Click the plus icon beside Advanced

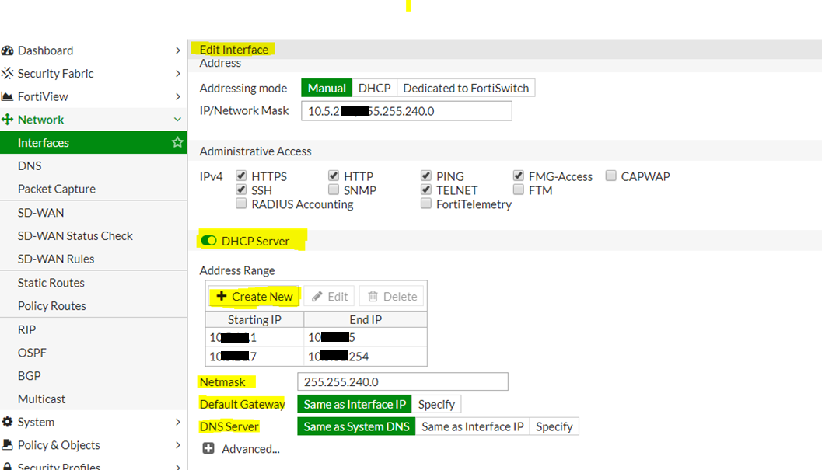click(x=208, y=449)
